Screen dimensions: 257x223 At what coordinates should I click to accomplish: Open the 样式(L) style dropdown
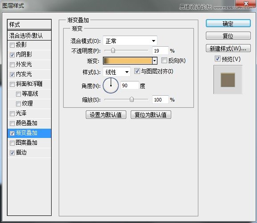click(116, 72)
